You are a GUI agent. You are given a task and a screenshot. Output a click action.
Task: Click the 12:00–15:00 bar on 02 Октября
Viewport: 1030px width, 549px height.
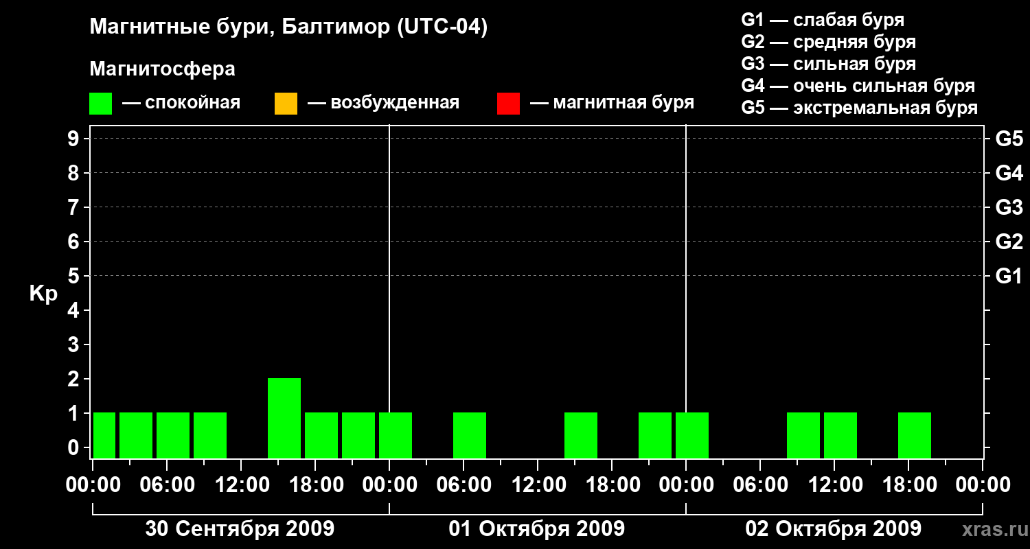(840, 435)
